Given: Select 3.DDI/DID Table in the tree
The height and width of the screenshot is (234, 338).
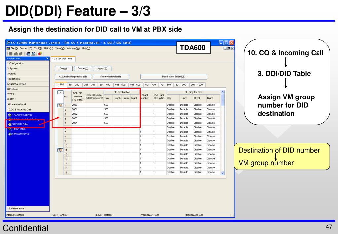Looking at the screenshot, I should pos(20,124).
